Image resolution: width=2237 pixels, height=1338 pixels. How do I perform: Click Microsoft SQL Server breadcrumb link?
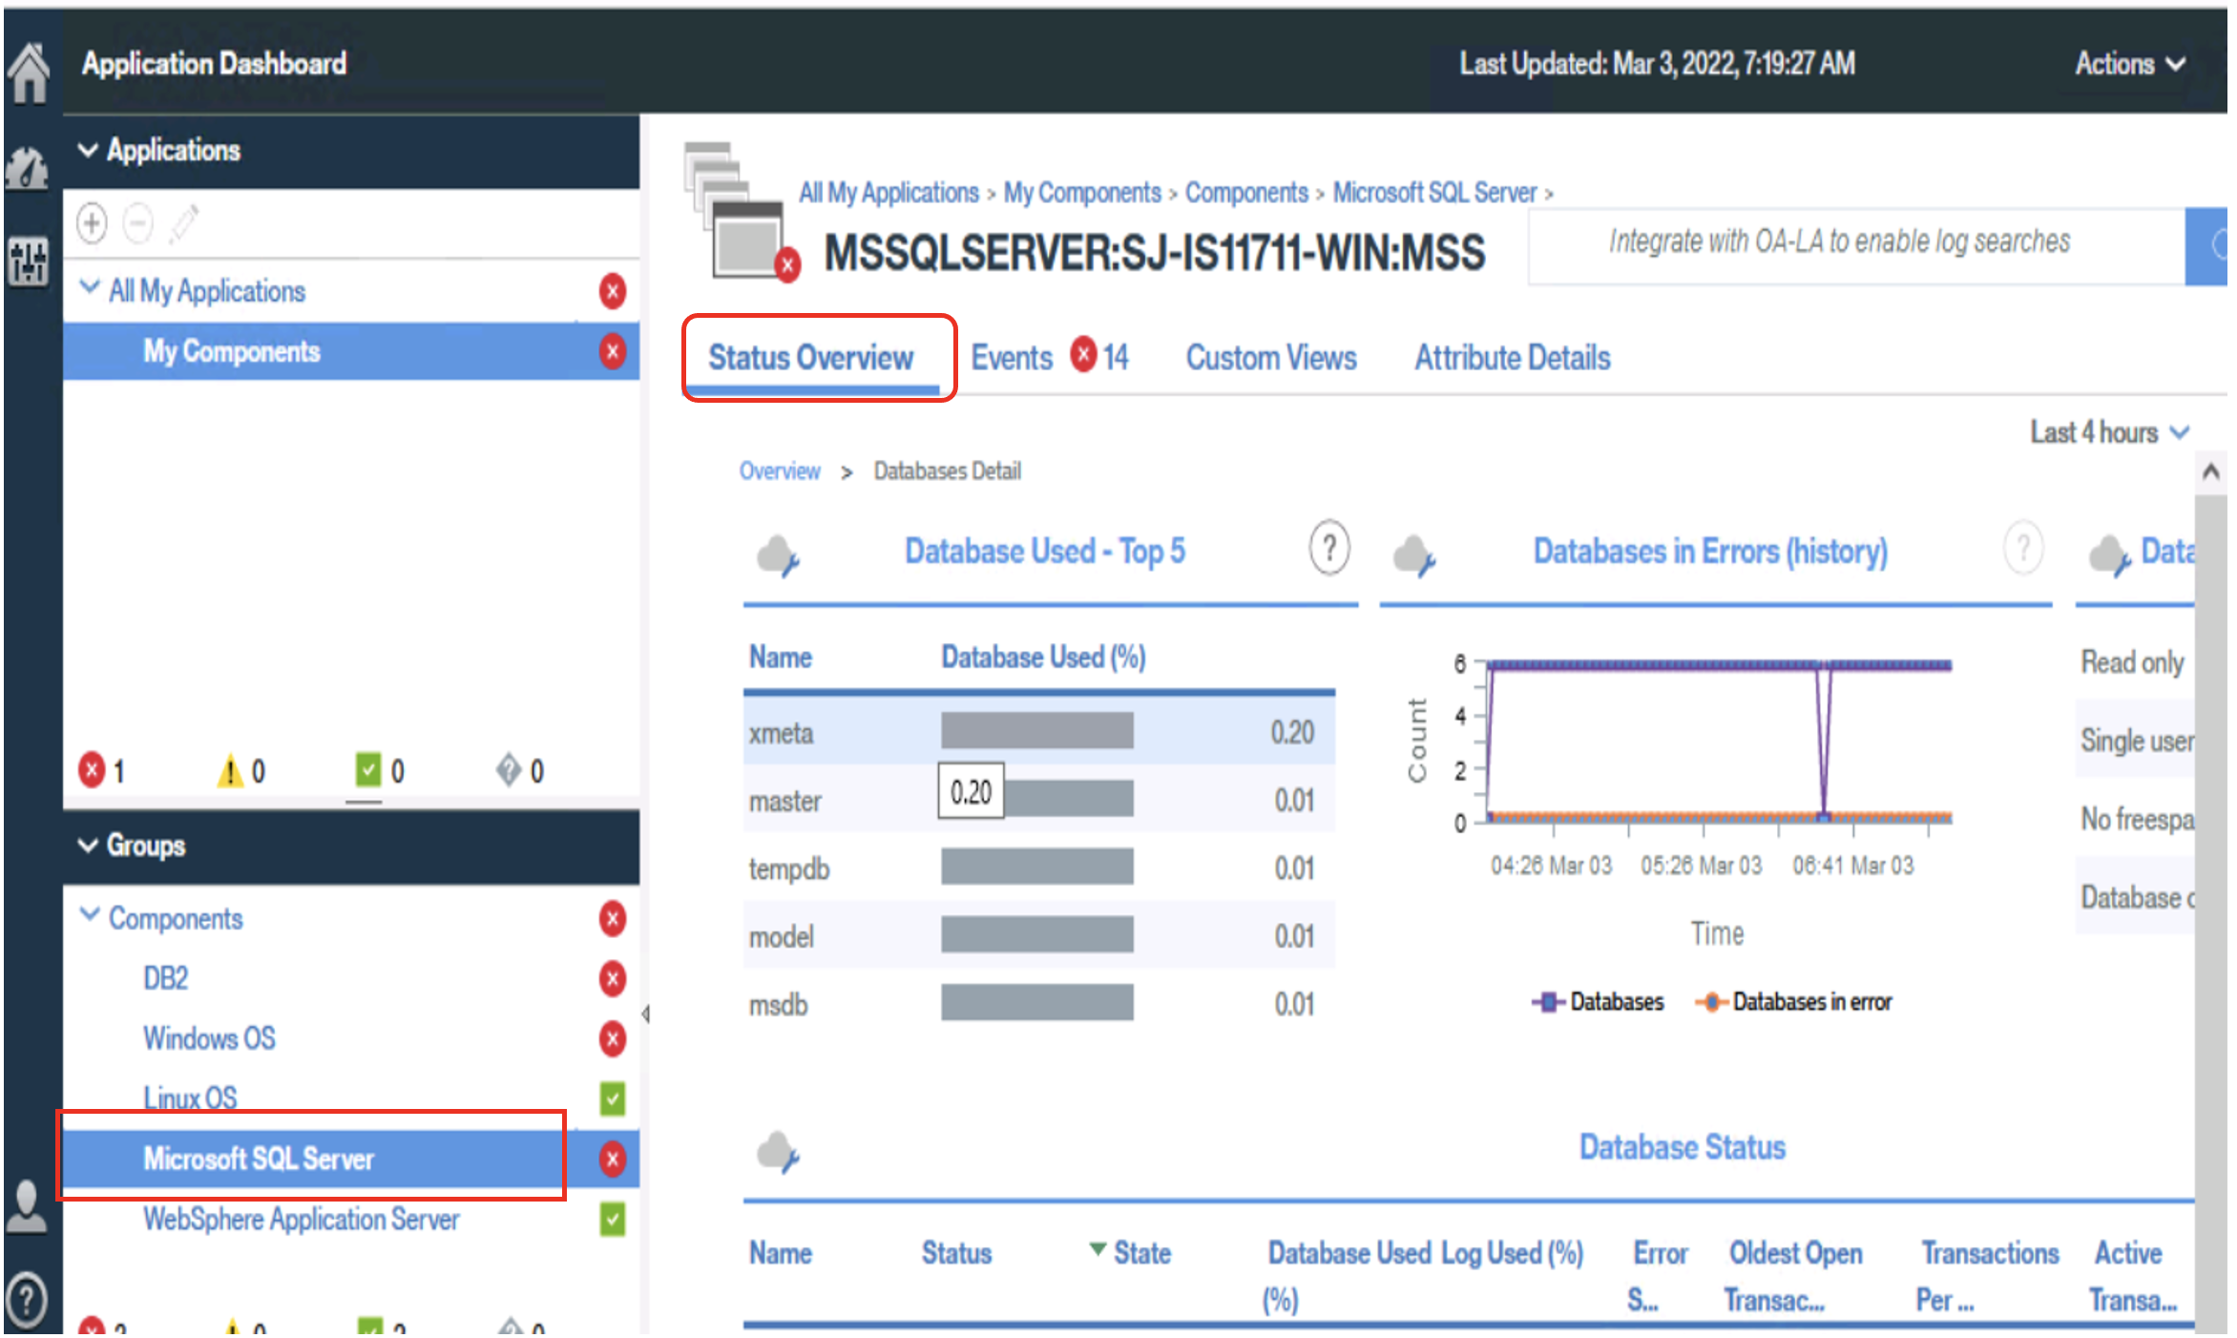pyautogui.click(x=1435, y=193)
